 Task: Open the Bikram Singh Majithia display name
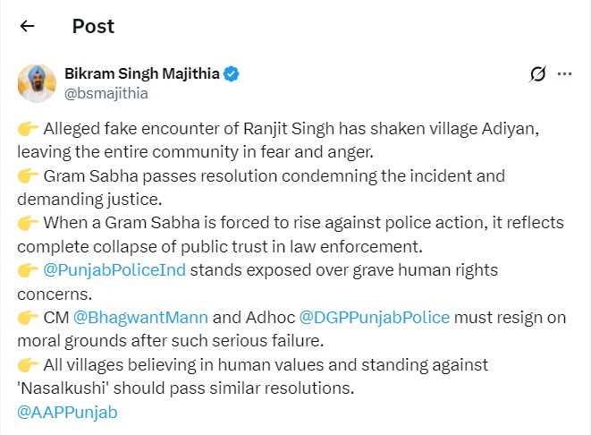(141, 73)
